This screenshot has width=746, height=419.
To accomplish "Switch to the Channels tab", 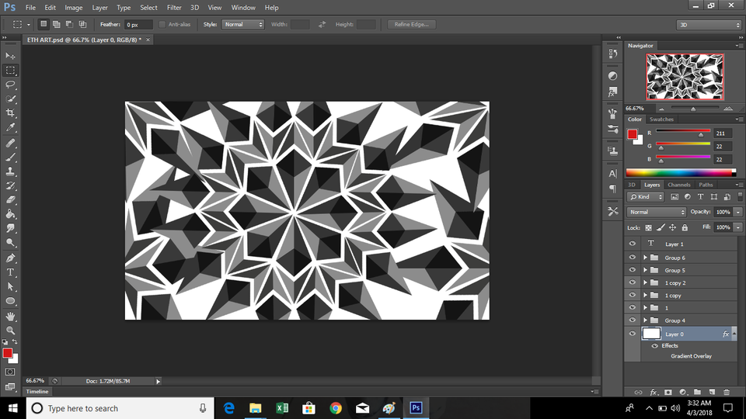I will (x=678, y=185).
